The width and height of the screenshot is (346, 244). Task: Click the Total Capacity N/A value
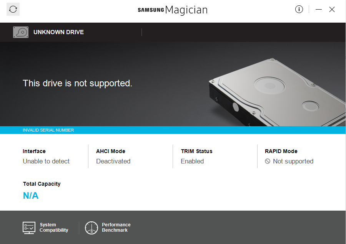[x=31, y=196]
